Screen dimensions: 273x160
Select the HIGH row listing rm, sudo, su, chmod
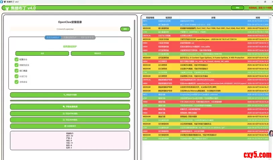[x=206, y=61]
